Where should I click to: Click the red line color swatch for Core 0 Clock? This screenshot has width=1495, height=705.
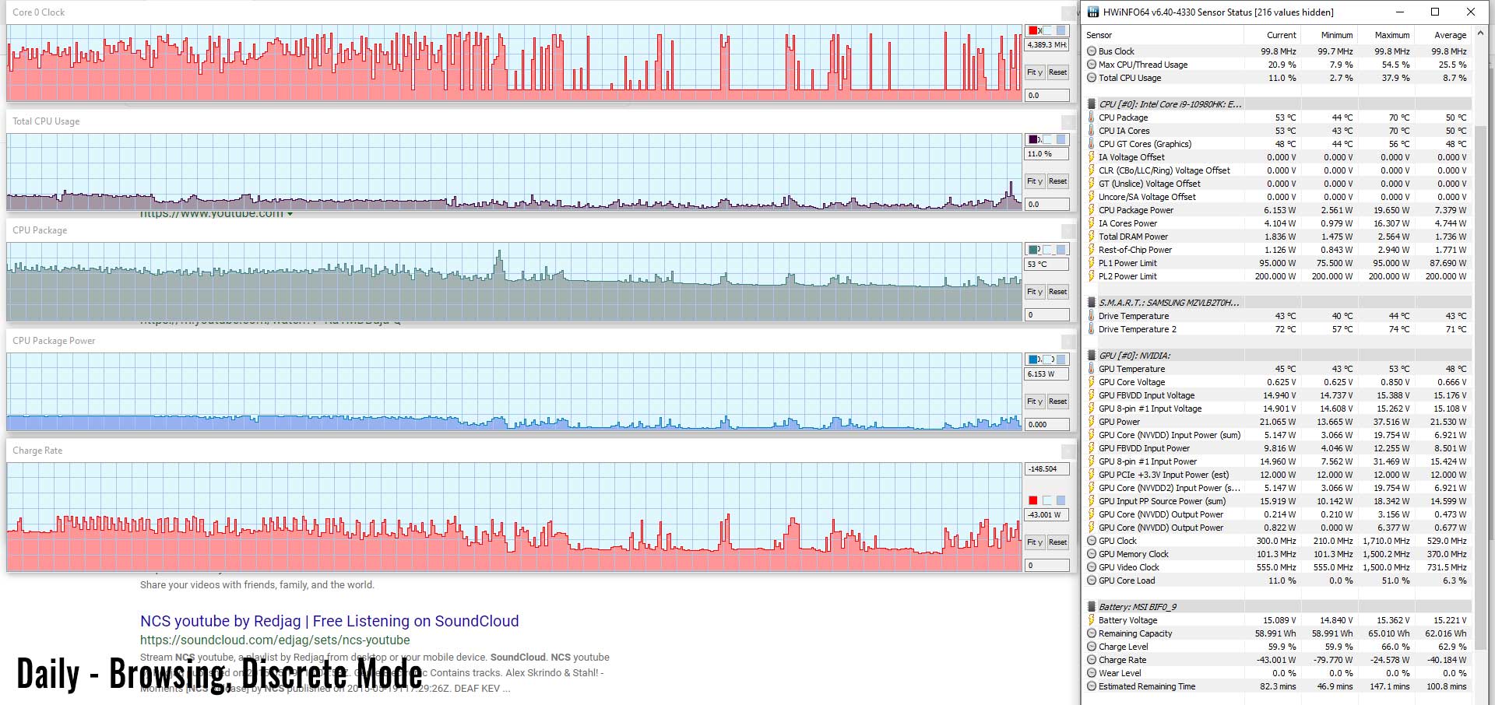coord(1033,31)
